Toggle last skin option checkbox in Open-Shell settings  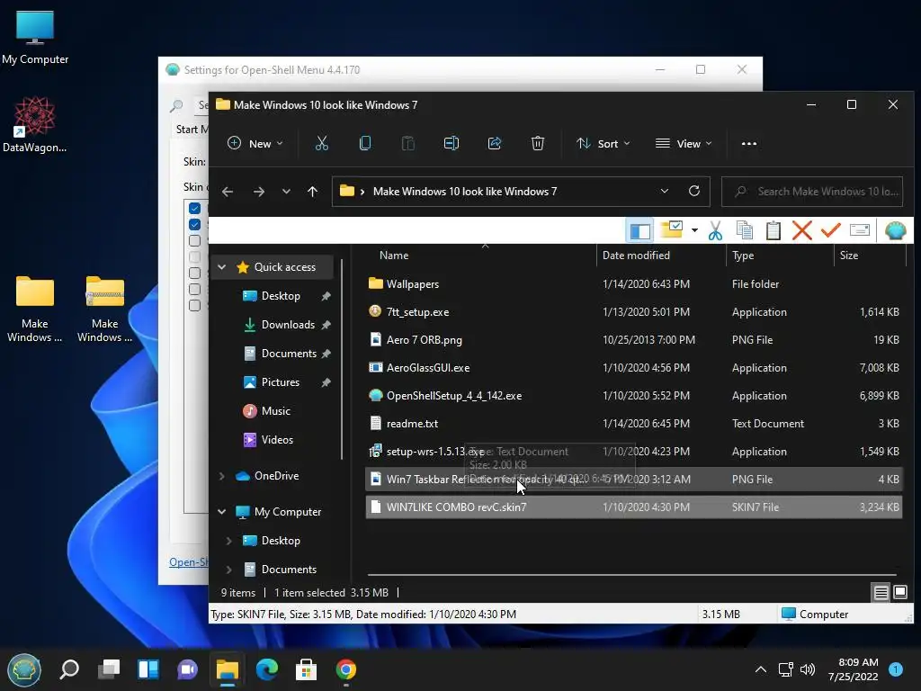(195, 305)
